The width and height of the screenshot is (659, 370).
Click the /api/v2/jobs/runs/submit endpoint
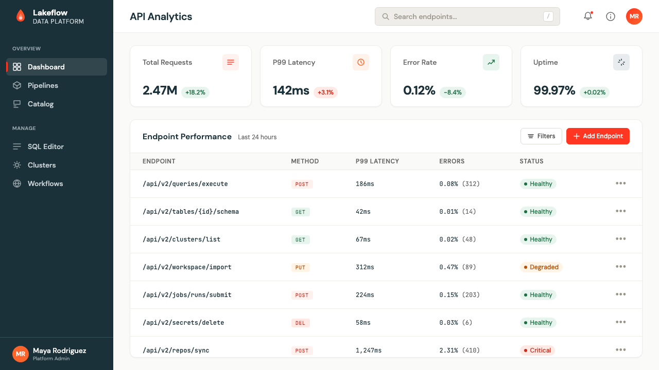(x=187, y=295)
